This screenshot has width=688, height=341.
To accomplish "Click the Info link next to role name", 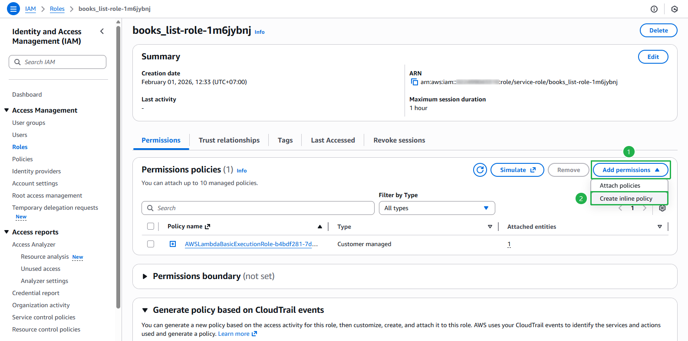I will coord(260,32).
